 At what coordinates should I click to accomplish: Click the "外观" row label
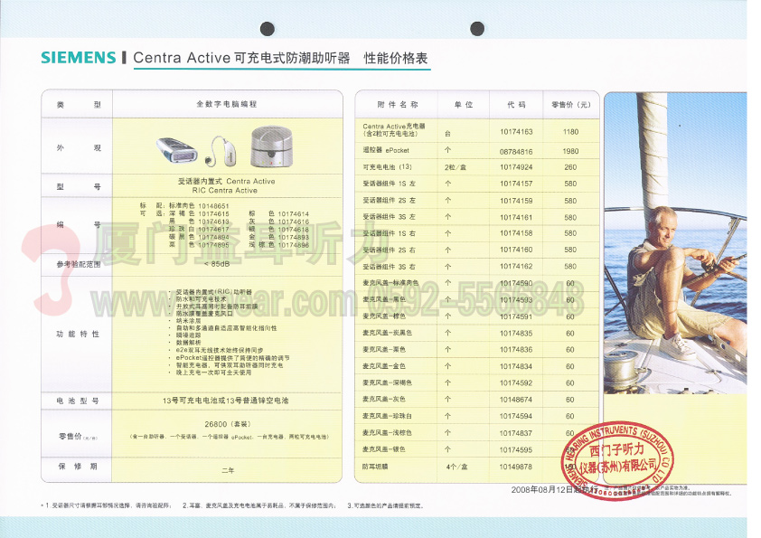[x=78, y=147]
